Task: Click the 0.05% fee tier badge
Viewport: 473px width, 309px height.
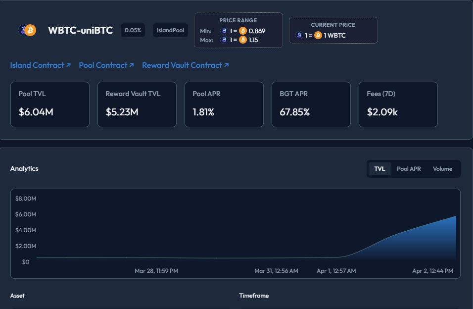Action: click(133, 30)
